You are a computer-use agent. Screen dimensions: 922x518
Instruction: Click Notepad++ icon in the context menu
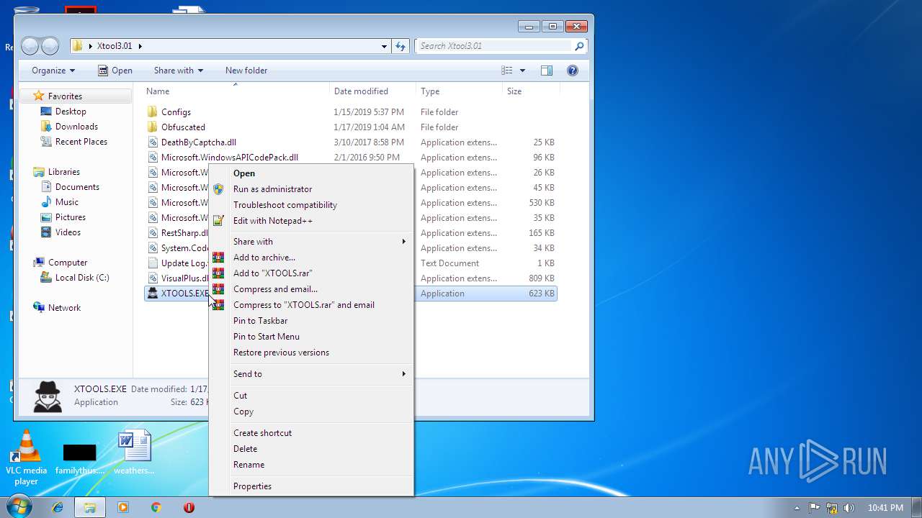(218, 221)
